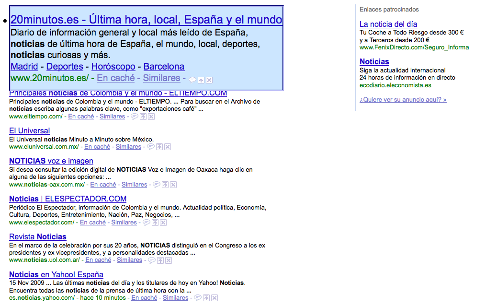Viewport: 497px width, 306px height.
Task: Click ¿Quiere ver su anuncio aquí? link
Action: [x=403, y=100]
